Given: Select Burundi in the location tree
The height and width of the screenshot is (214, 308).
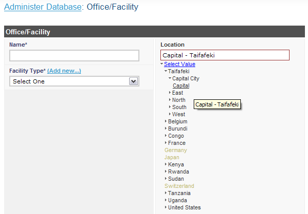Looking at the screenshot, I should click(177, 129).
